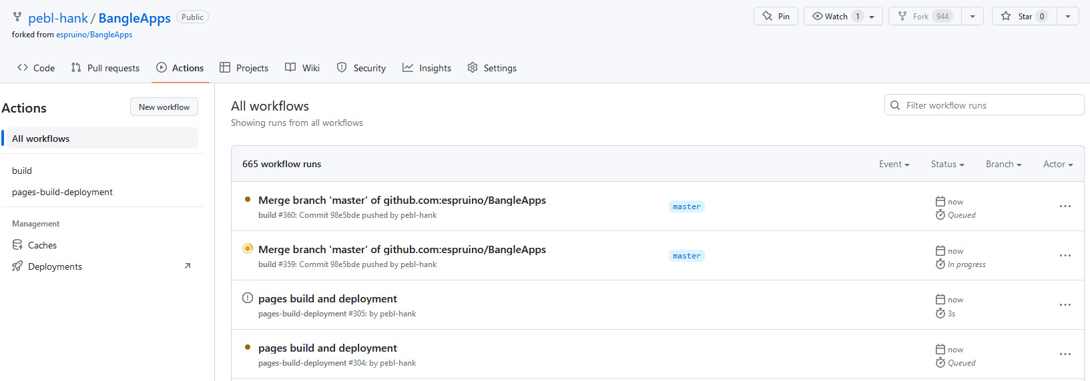Viewport: 1090px width, 381px height.
Task: Click the Deployments rocket icon
Action: click(17, 266)
